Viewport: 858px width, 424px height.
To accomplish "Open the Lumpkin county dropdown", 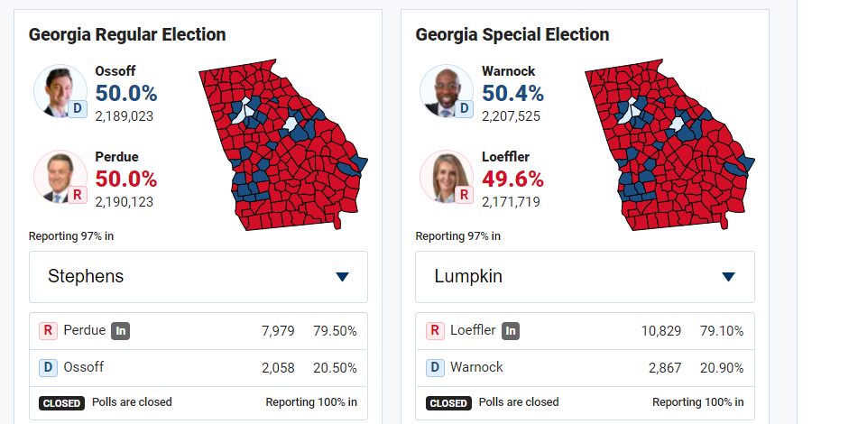I will point(585,277).
